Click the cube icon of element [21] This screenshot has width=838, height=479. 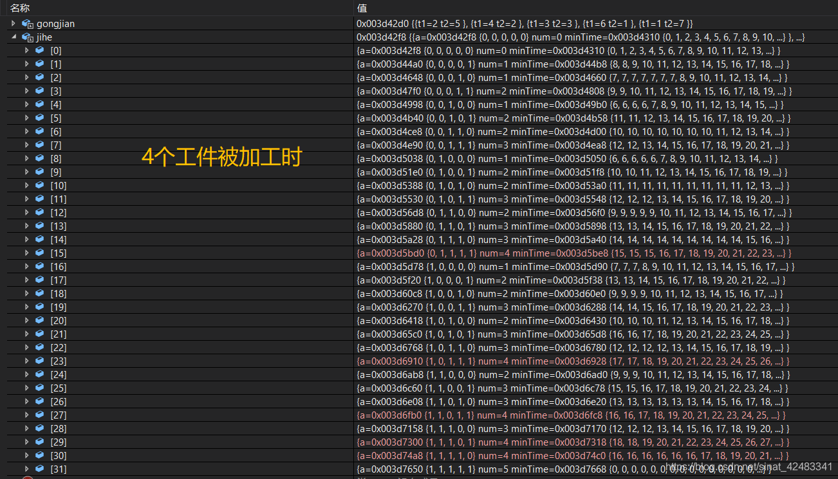click(39, 334)
